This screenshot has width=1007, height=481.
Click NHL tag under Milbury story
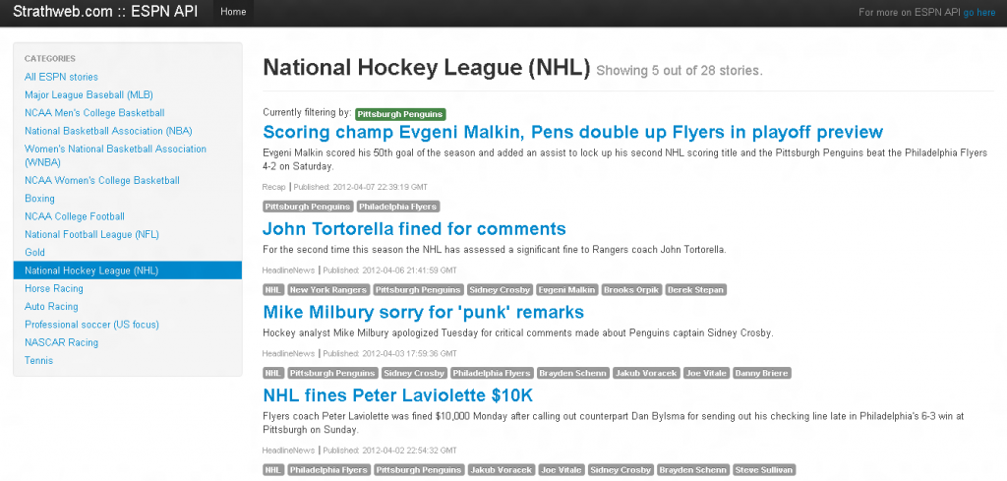273,373
